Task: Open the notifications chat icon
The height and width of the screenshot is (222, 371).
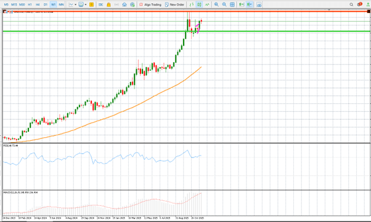Action: click(x=360, y=4)
